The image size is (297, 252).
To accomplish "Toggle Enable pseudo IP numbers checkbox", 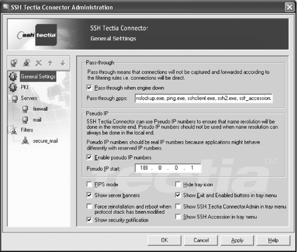I will pos(89,158).
